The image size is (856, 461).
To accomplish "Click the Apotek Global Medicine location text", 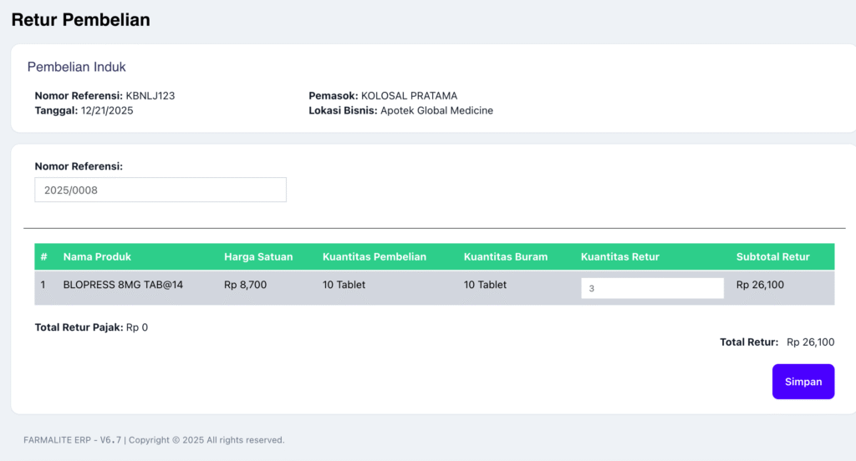I will 436,110.
